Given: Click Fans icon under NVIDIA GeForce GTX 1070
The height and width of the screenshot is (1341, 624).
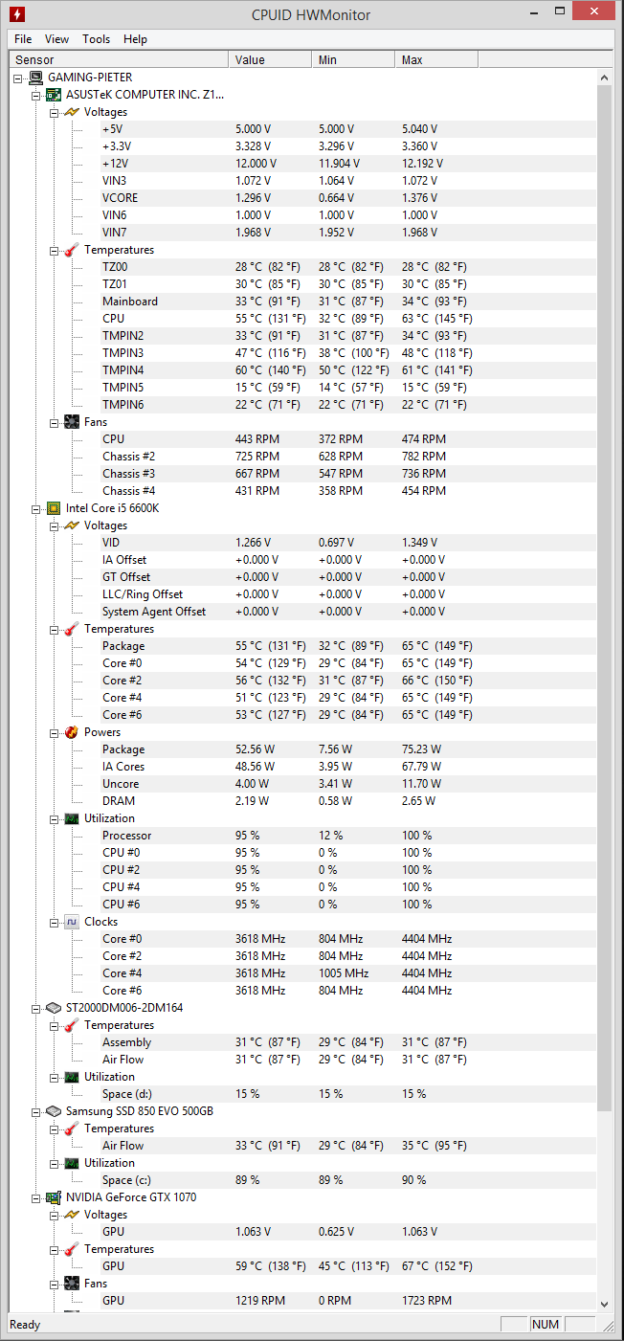Looking at the screenshot, I should (x=72, y=1284).
